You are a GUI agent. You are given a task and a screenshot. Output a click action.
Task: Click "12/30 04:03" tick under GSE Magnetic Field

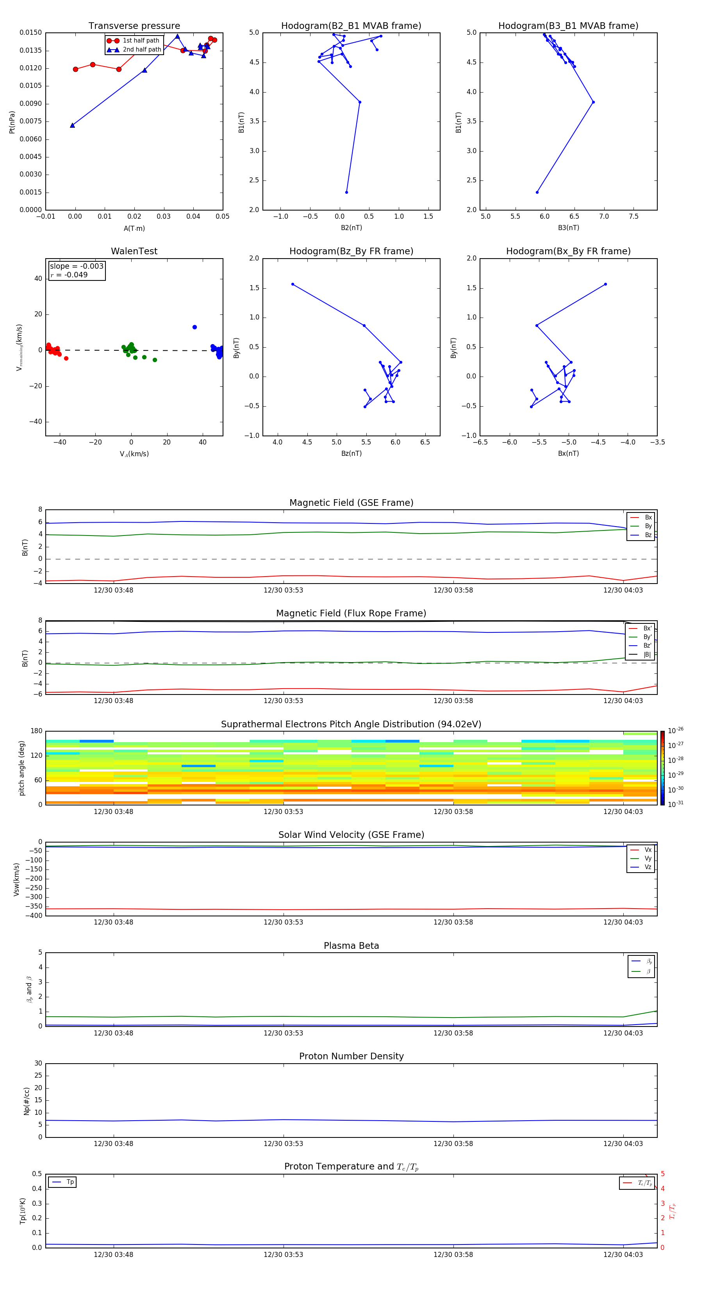click(x=623, y=590)
